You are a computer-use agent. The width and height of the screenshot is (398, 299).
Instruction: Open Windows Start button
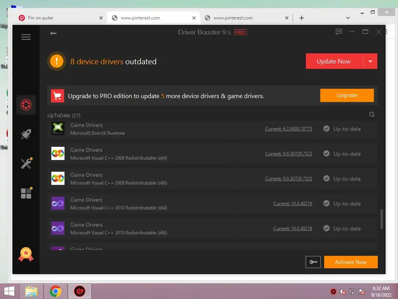point(9,291)
